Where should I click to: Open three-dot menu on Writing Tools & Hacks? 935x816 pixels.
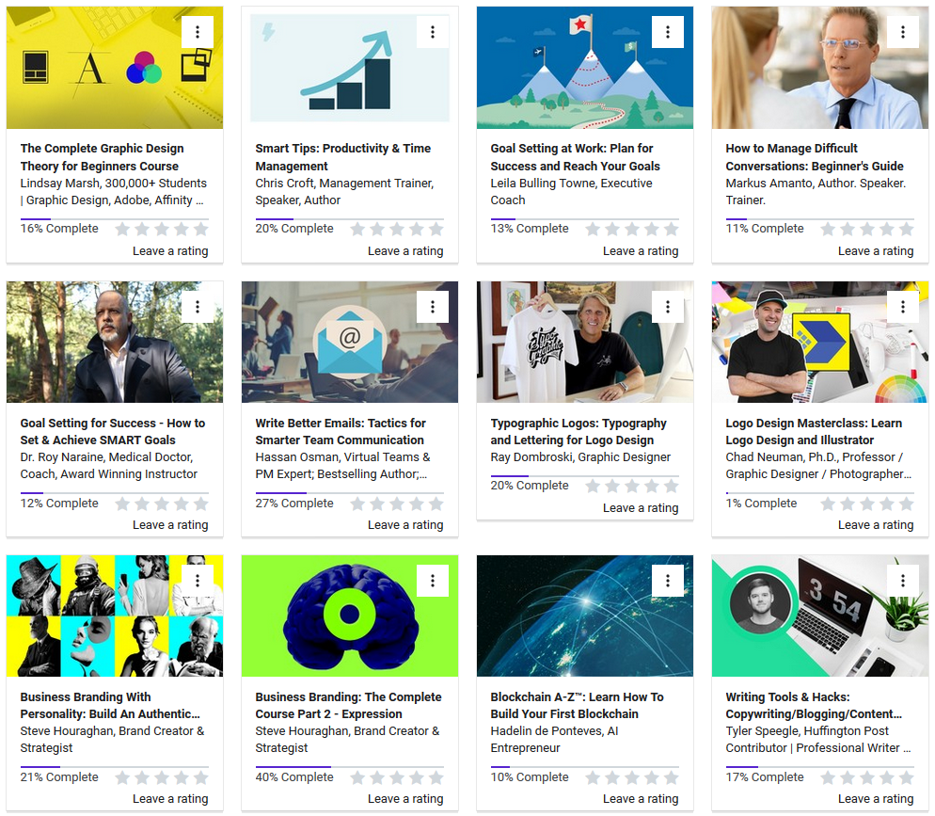pyautogui.click(x=903, y=580)
